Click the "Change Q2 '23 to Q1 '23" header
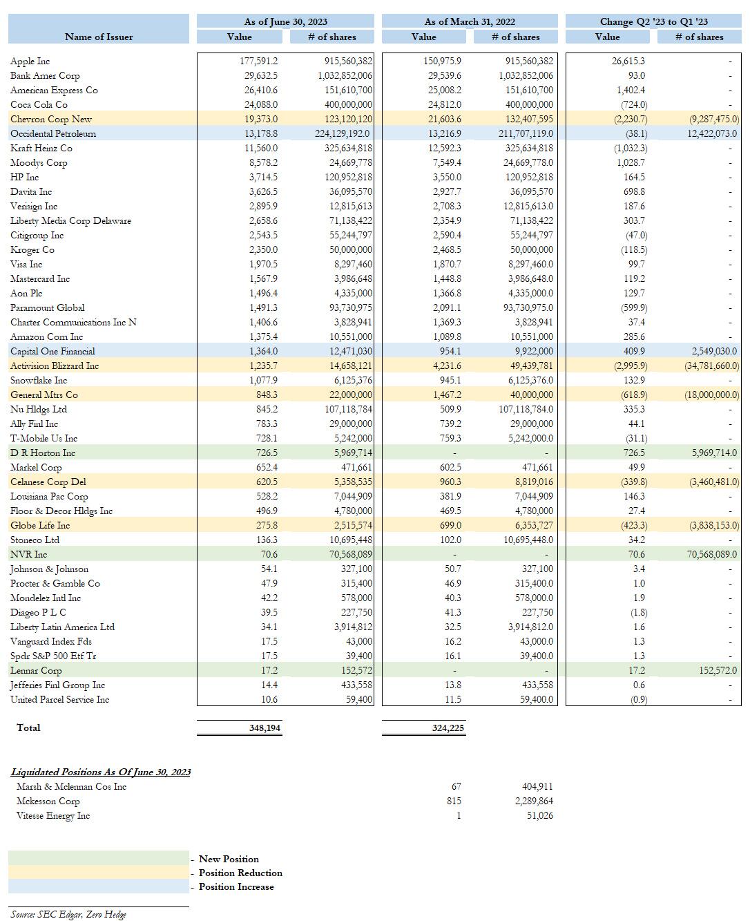750x921 pixels. pos(653,21)
